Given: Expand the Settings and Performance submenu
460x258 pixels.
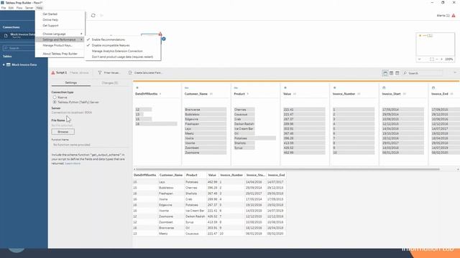Looking at the screenshot, I should point(60,39).
